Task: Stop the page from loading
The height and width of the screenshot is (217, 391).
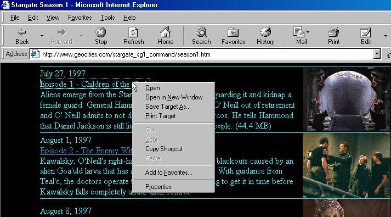Action: coord(101,36)
